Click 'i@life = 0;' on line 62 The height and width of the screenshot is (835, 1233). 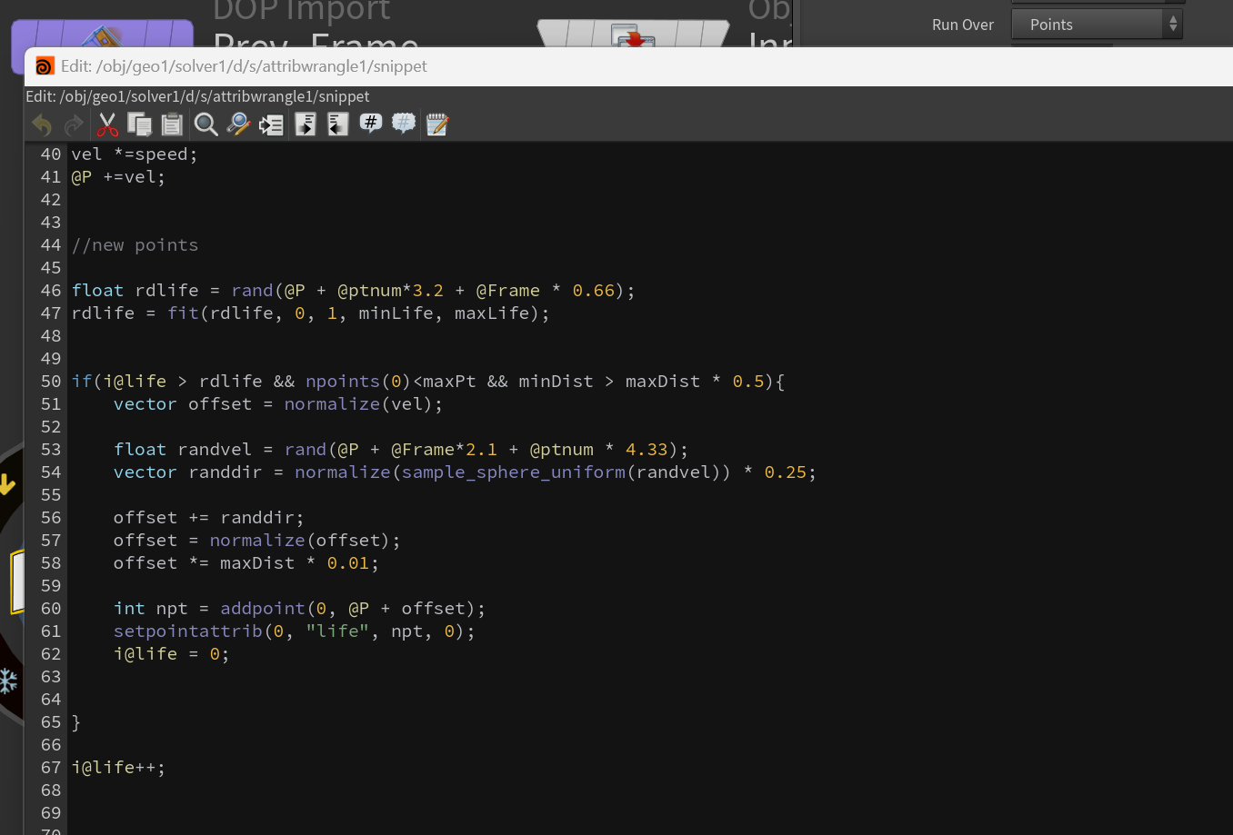coord(172,654)
